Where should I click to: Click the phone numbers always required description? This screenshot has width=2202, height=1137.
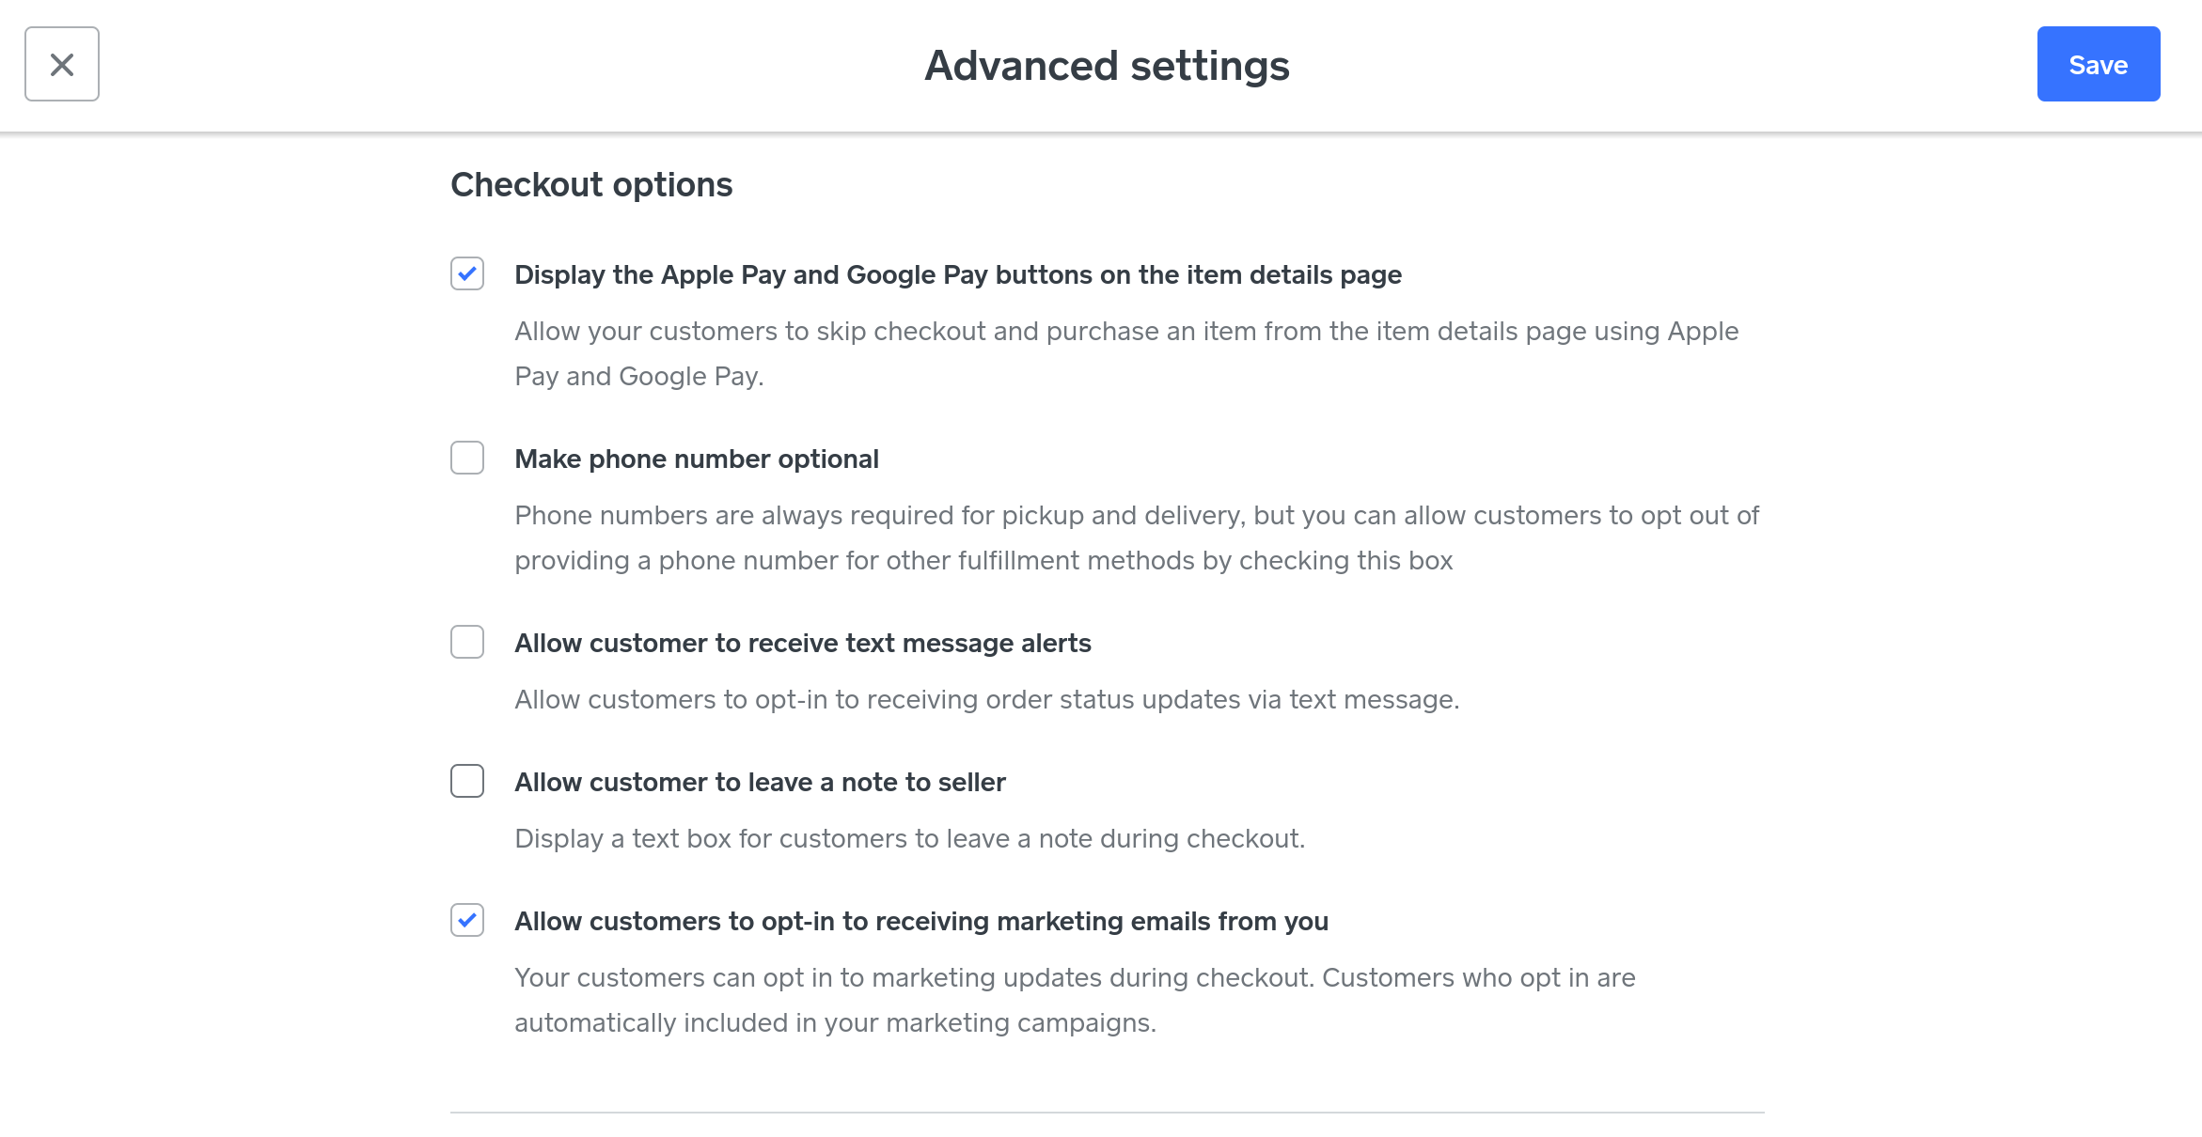click(1136, 537)
